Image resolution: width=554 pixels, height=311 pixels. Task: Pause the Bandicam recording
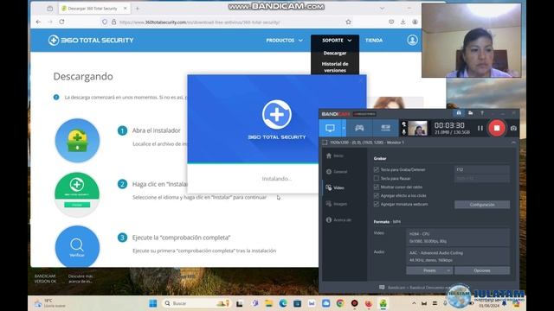(480, 129)
